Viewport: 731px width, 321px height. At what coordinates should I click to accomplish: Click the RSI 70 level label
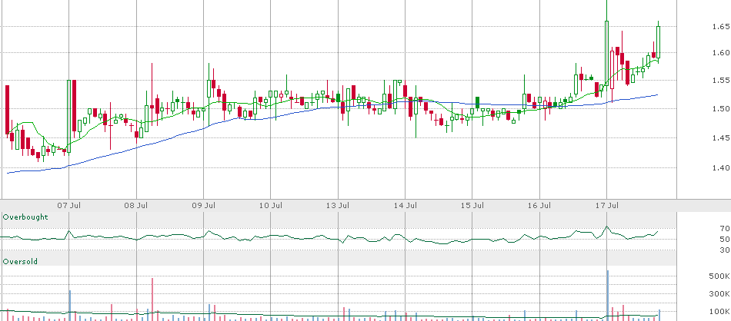click(725, 228)
